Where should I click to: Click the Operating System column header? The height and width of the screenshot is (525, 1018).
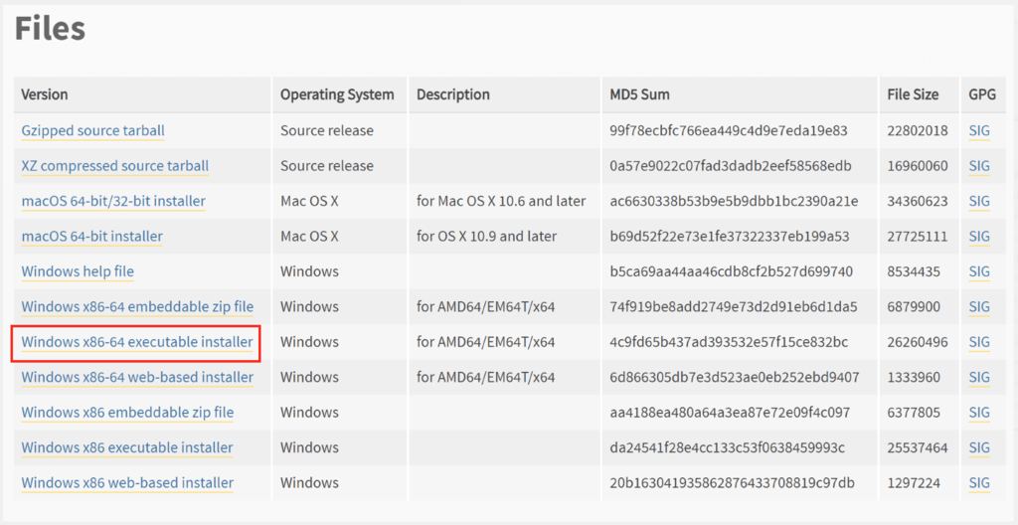[337, 94]
